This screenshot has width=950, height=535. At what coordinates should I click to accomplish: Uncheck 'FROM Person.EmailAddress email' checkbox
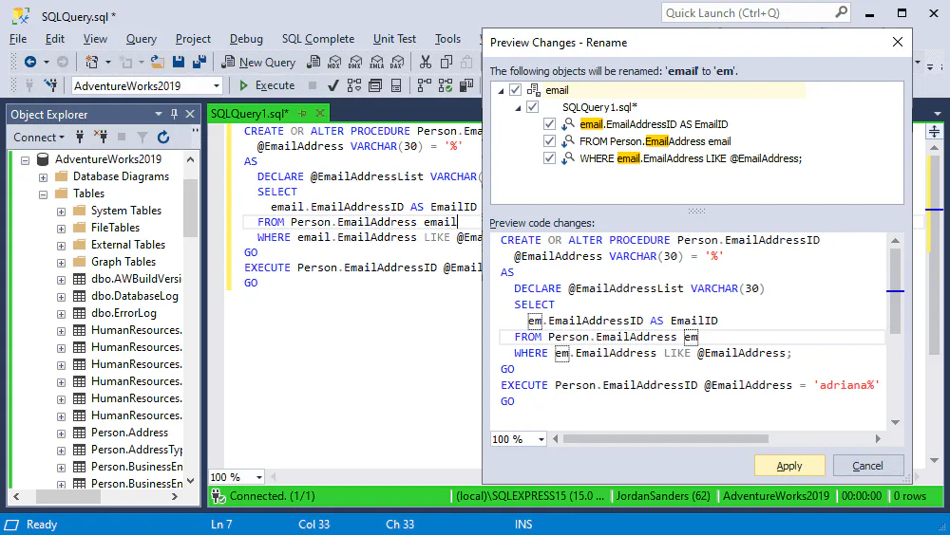(x=549, y=140)
